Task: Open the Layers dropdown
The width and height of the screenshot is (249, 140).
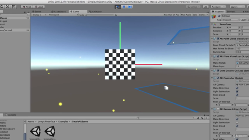Action: click(237, 7)
